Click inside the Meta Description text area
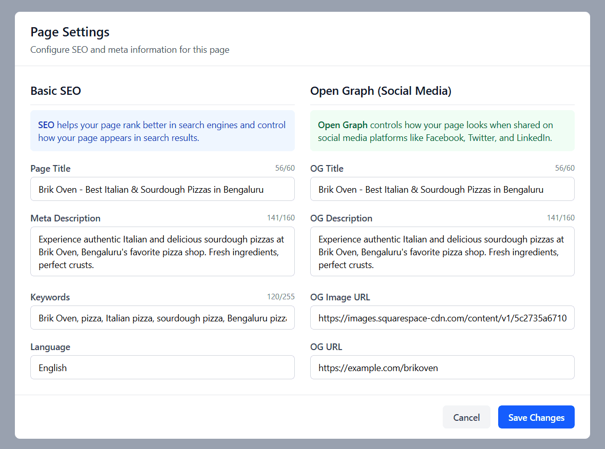 point(162,251)
